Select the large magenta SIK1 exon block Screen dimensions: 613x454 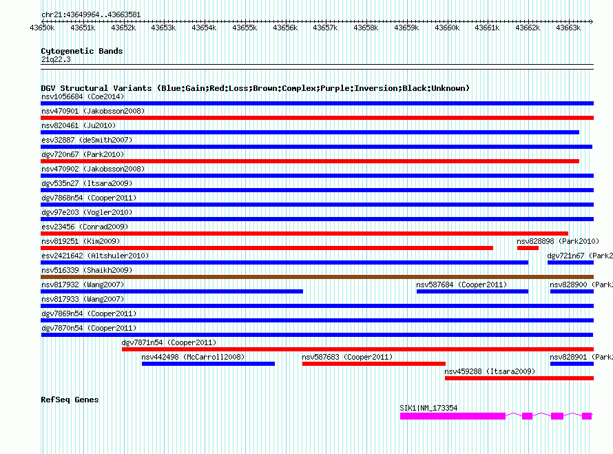tap(453, 416)
